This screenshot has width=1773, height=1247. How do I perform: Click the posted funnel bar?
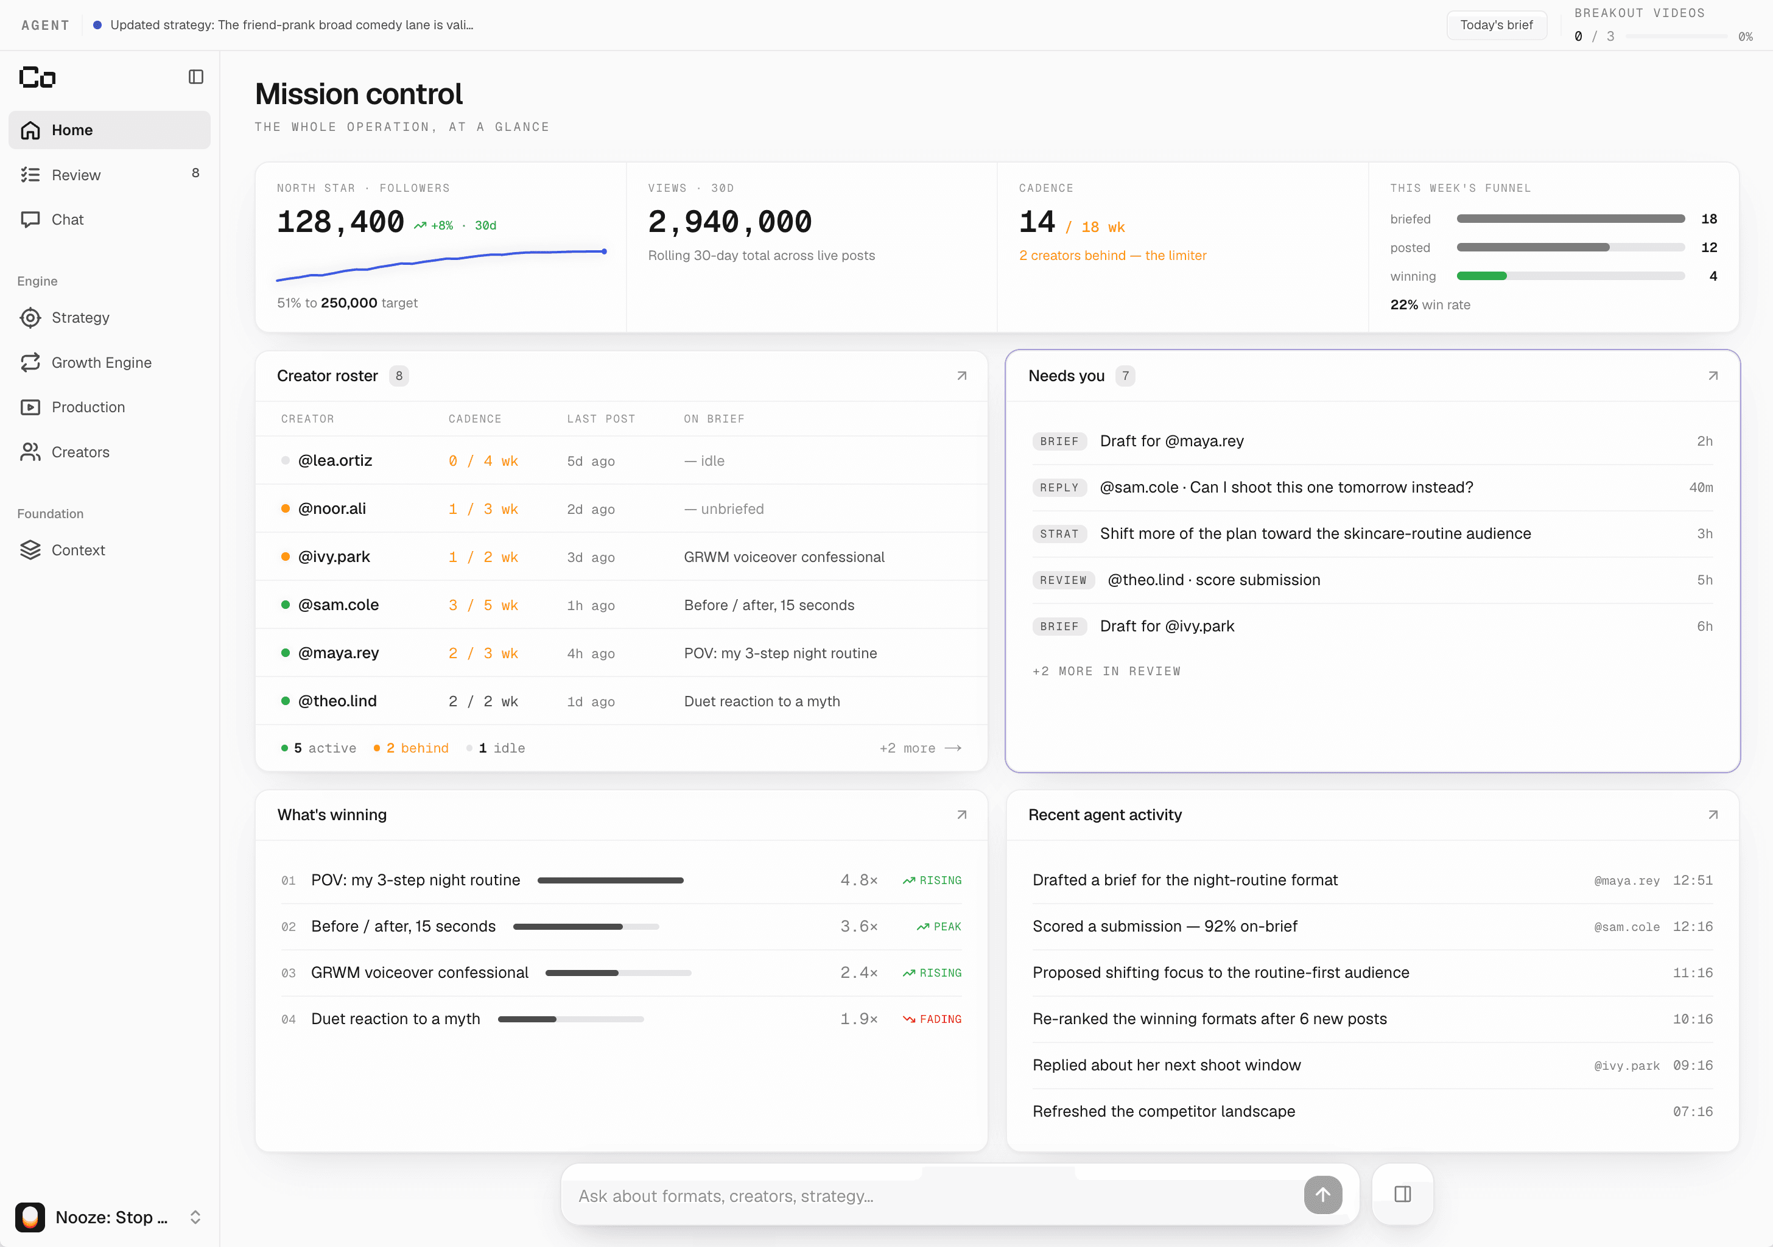pos(1571,248)
